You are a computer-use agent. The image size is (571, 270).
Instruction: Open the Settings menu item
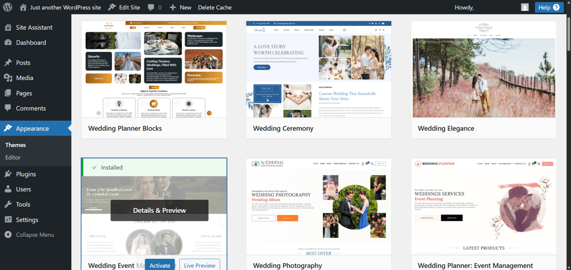click(x=27, y=220)
